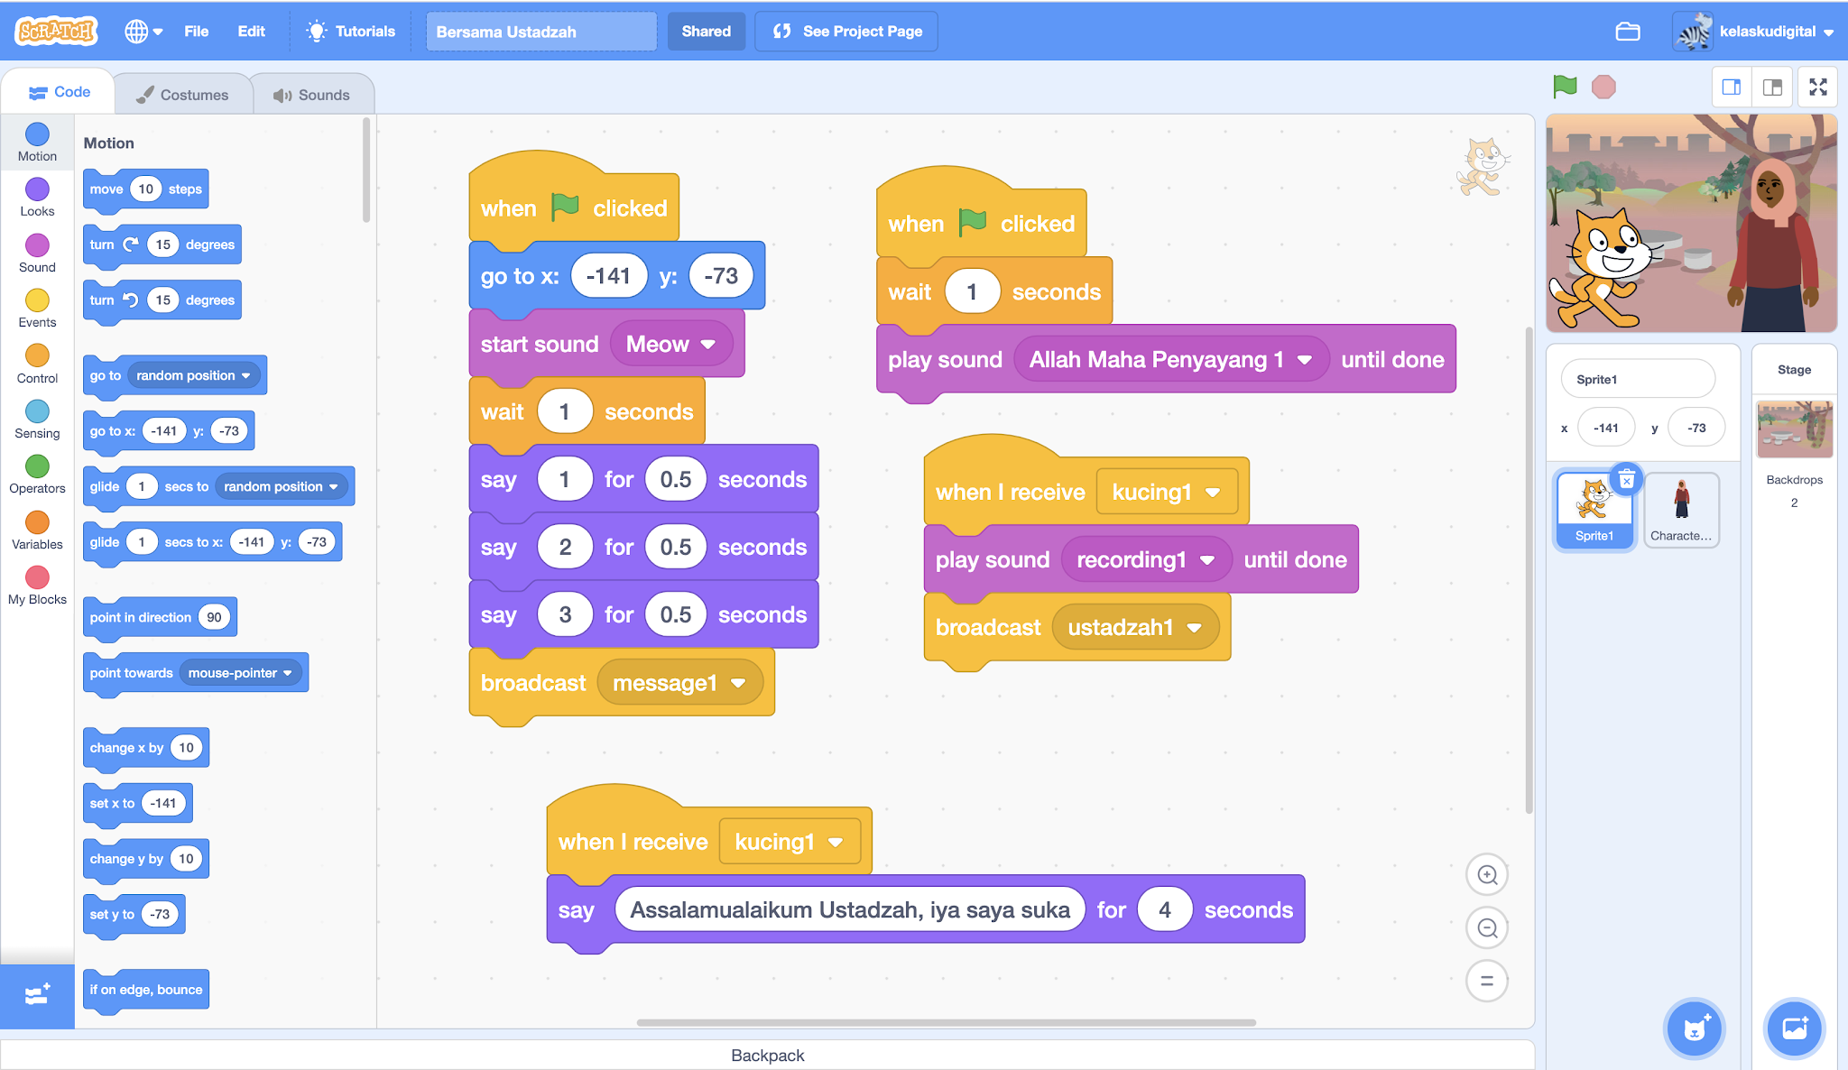
Task: Delete Sprite1 using its trash icon
Action: 1626,479
